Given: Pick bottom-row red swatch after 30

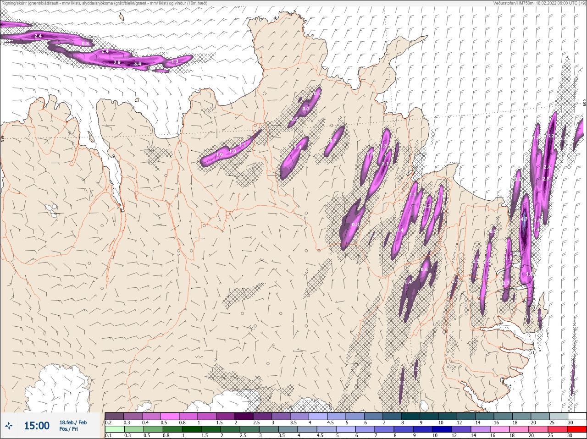Looking at the screenshot, I should tap(577, 429).
